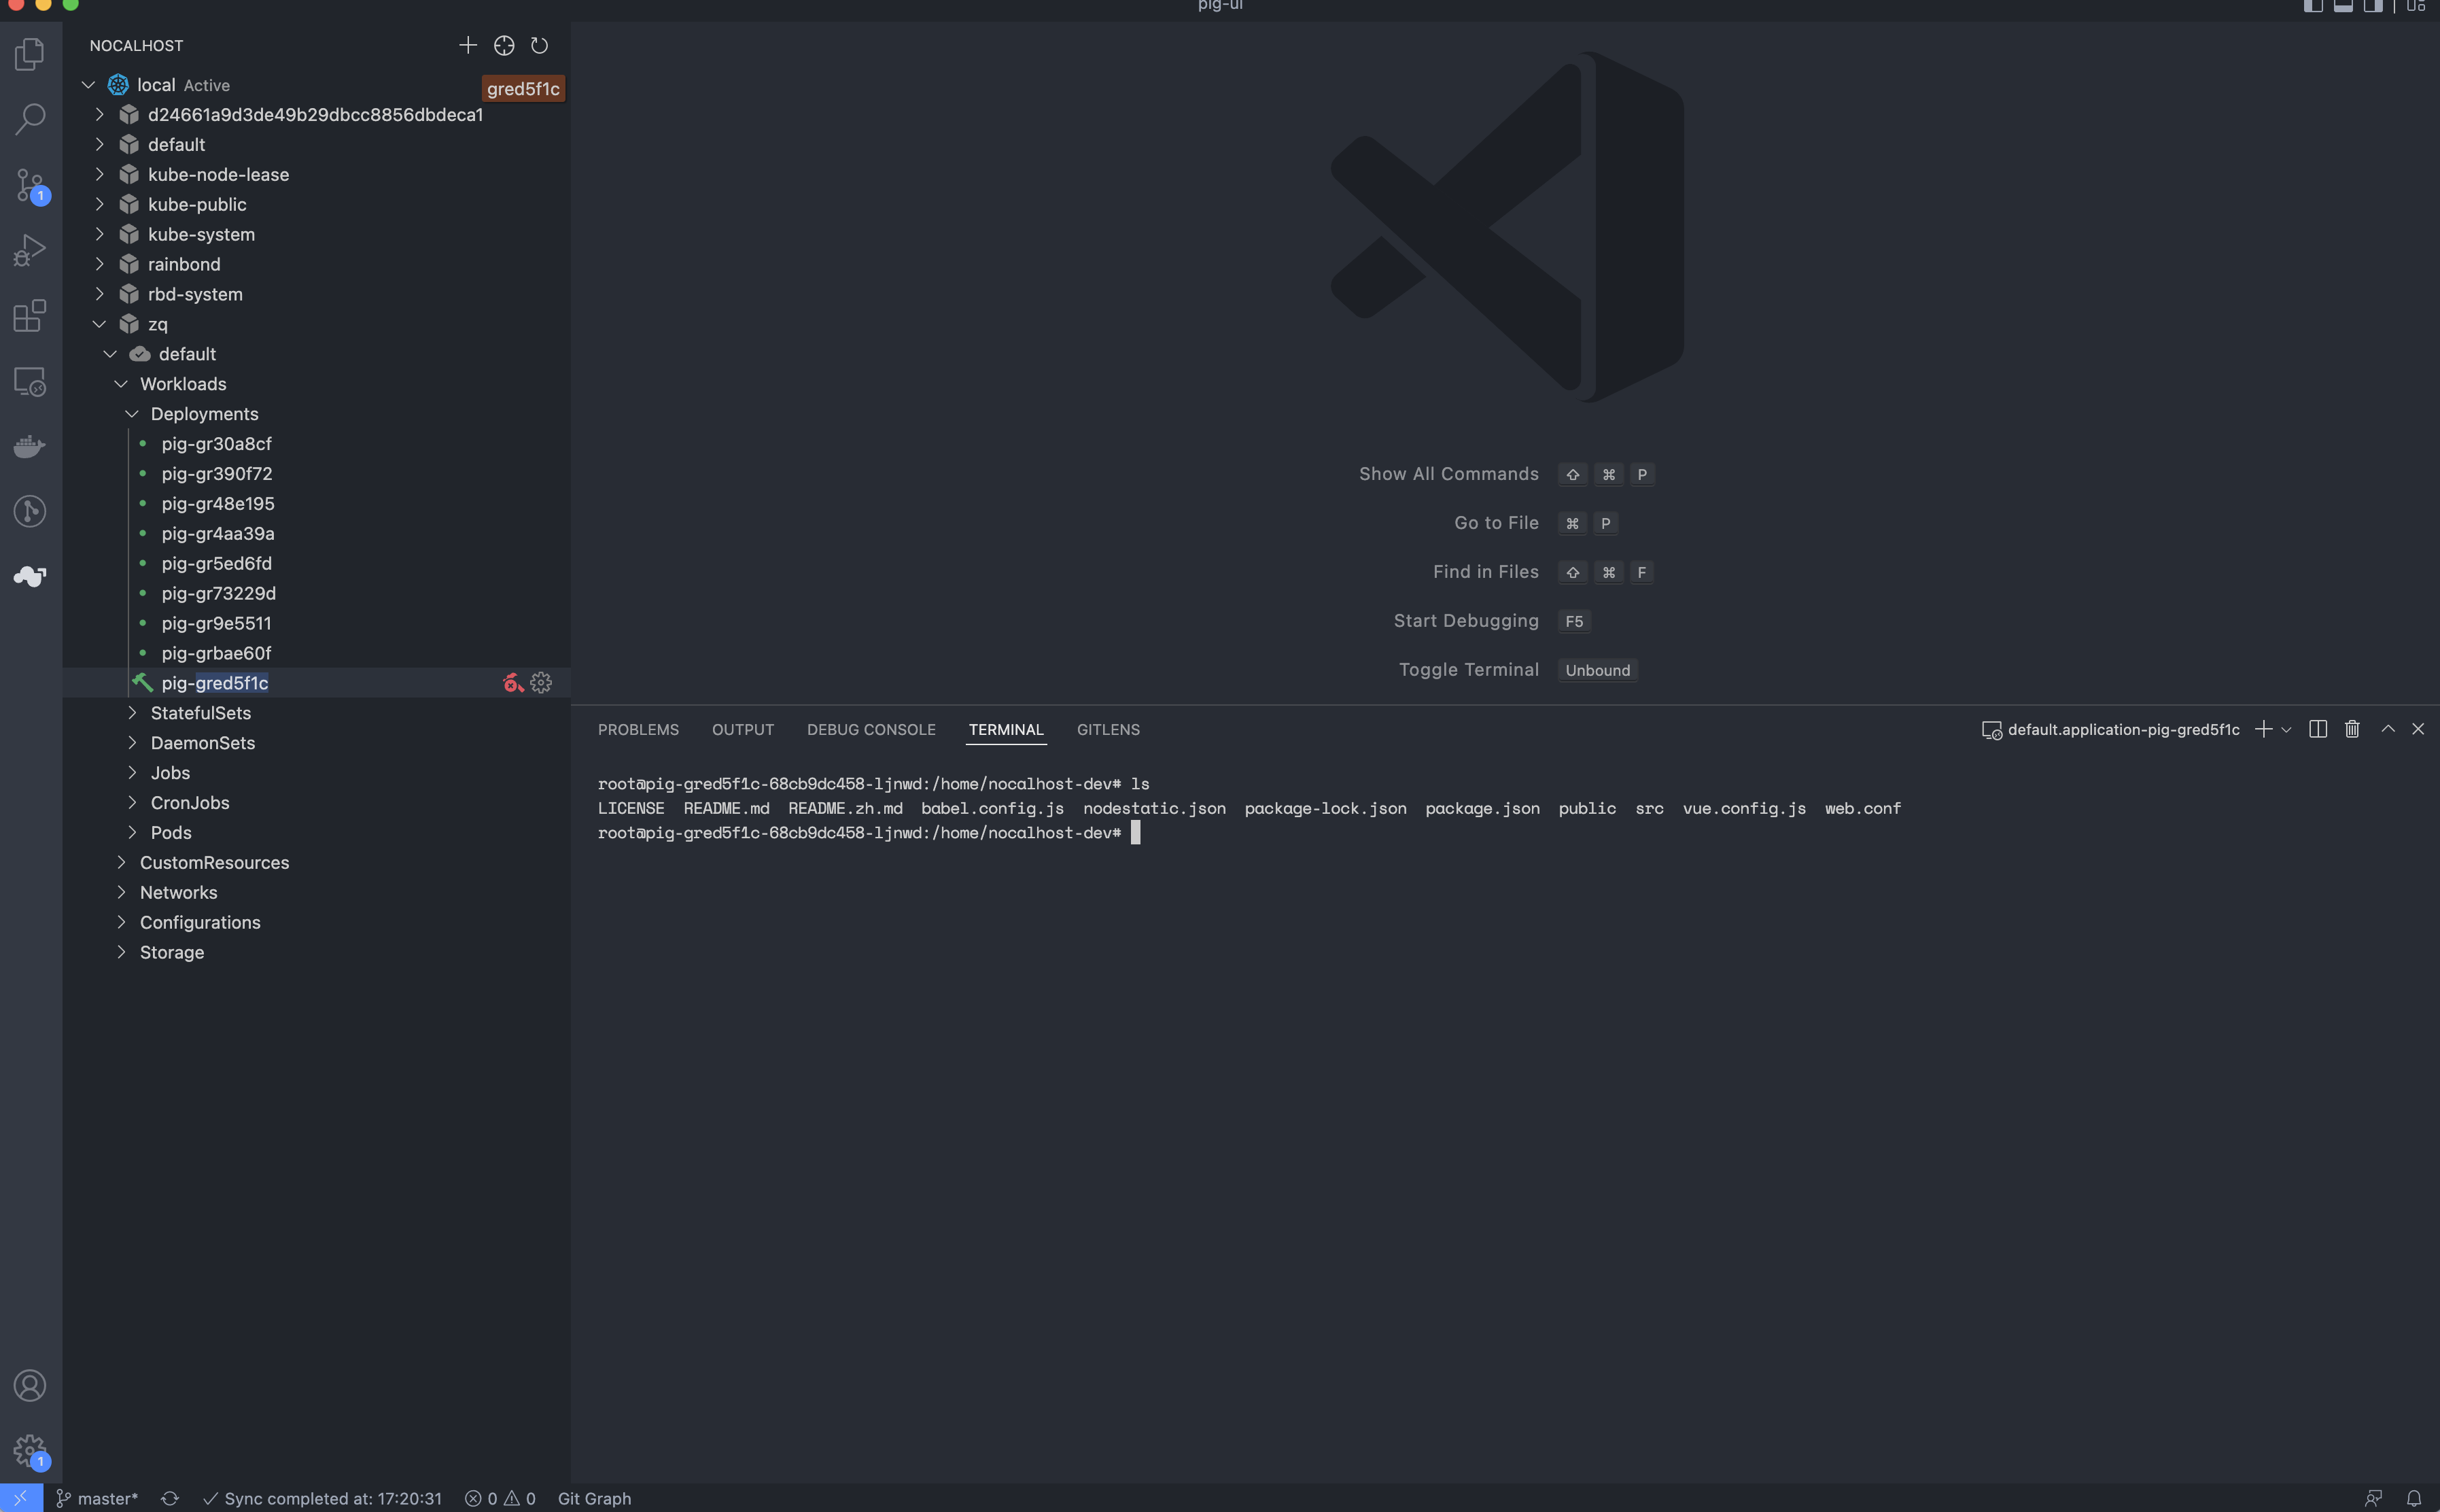Image resolution: width=2440 pixels, height=1512 pixels.
Task: Toggle primary side bar layout button
Action: coord(2313,6)
